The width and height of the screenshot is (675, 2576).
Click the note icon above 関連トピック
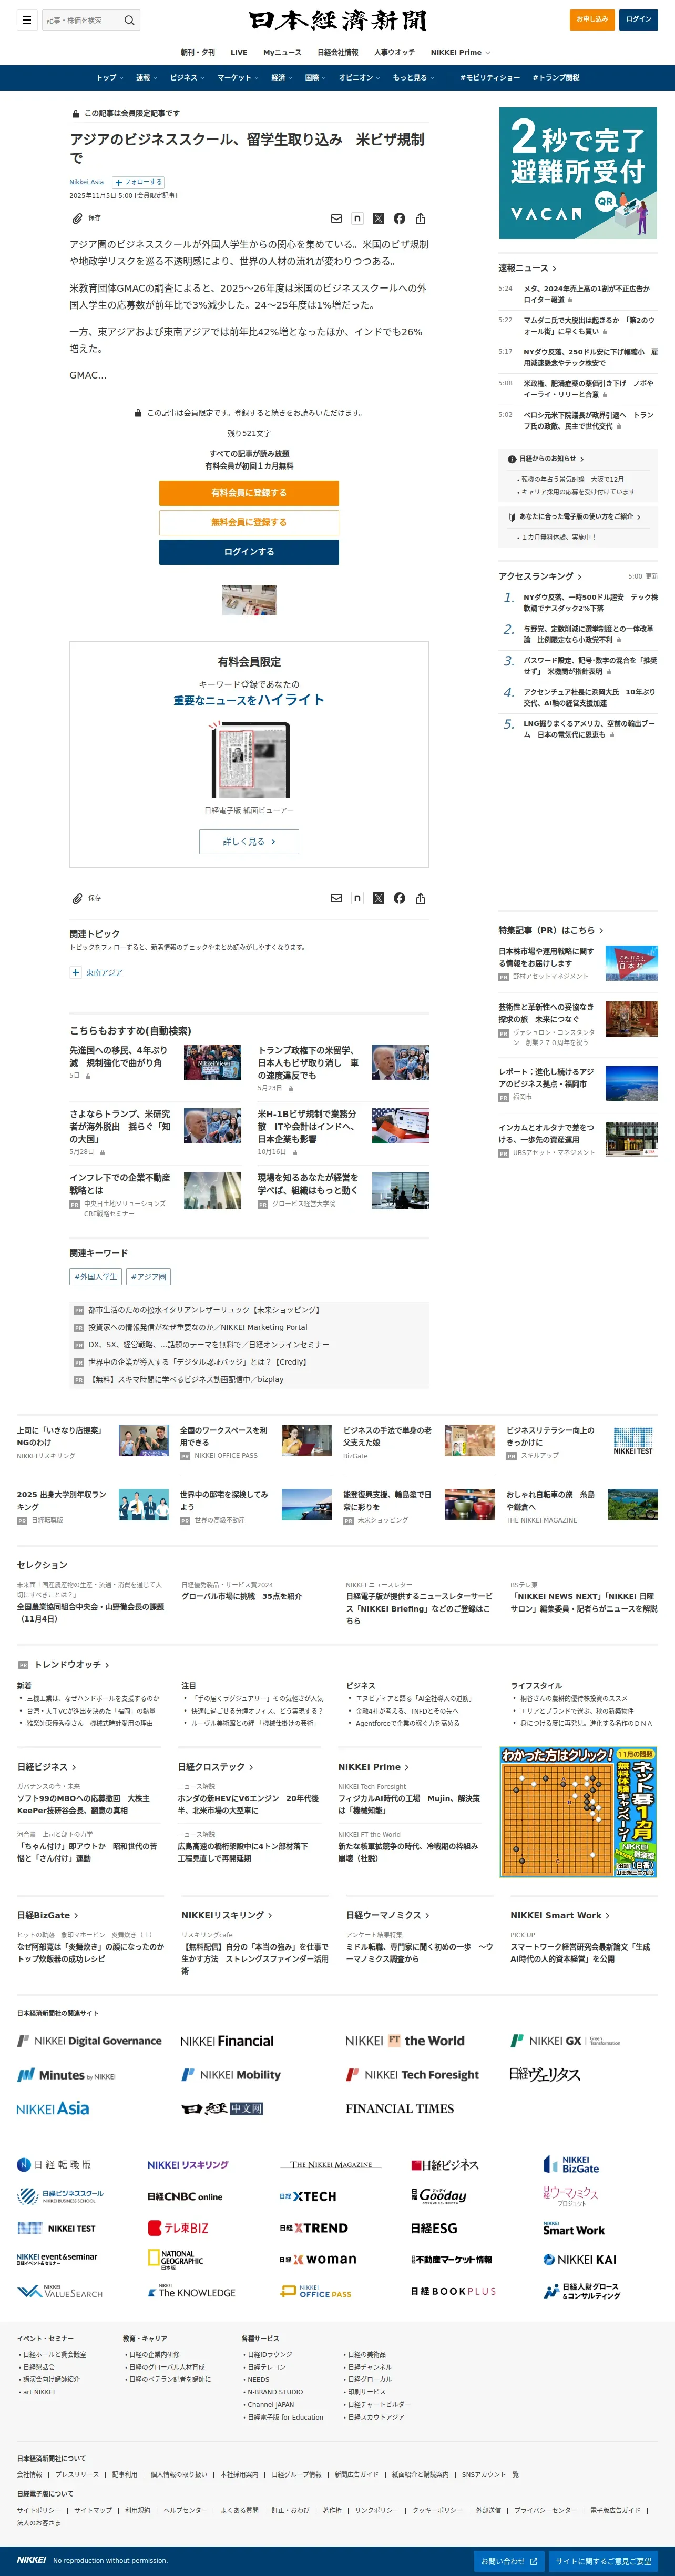pyautogui.click(x=357, y=898)
